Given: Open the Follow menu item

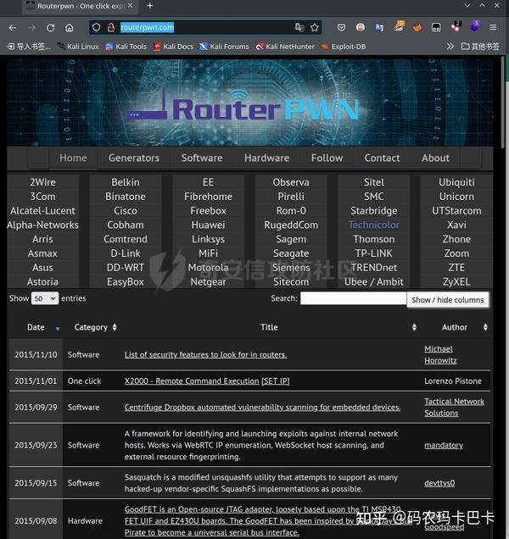Looking at the screenshot, I should coord(327,158).
